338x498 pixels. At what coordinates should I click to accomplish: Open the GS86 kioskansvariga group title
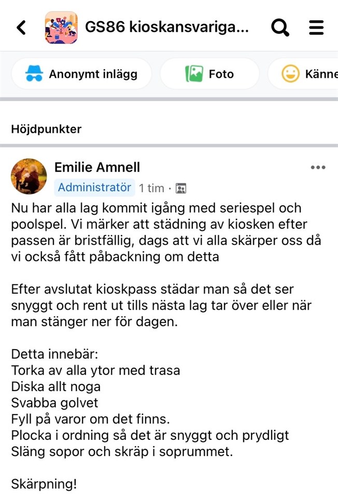tap(167, 27)
